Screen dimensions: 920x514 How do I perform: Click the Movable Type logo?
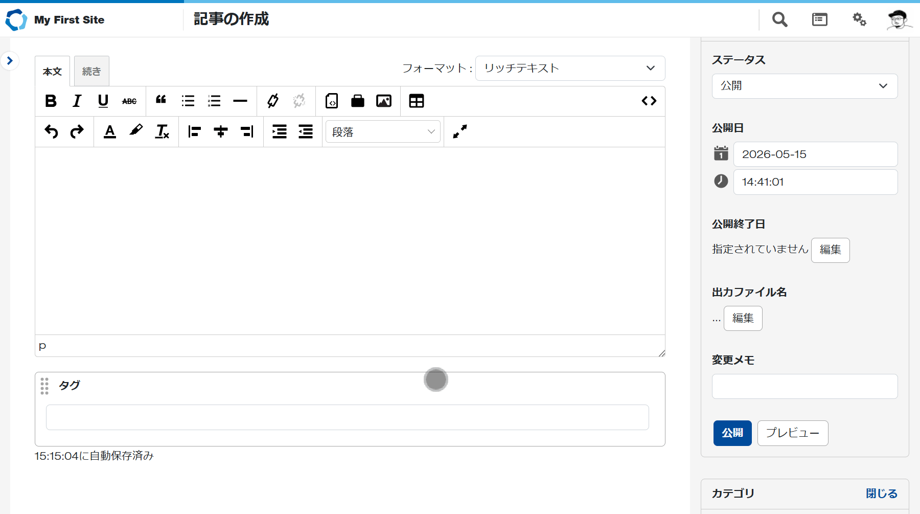click(x=16, y=19)
